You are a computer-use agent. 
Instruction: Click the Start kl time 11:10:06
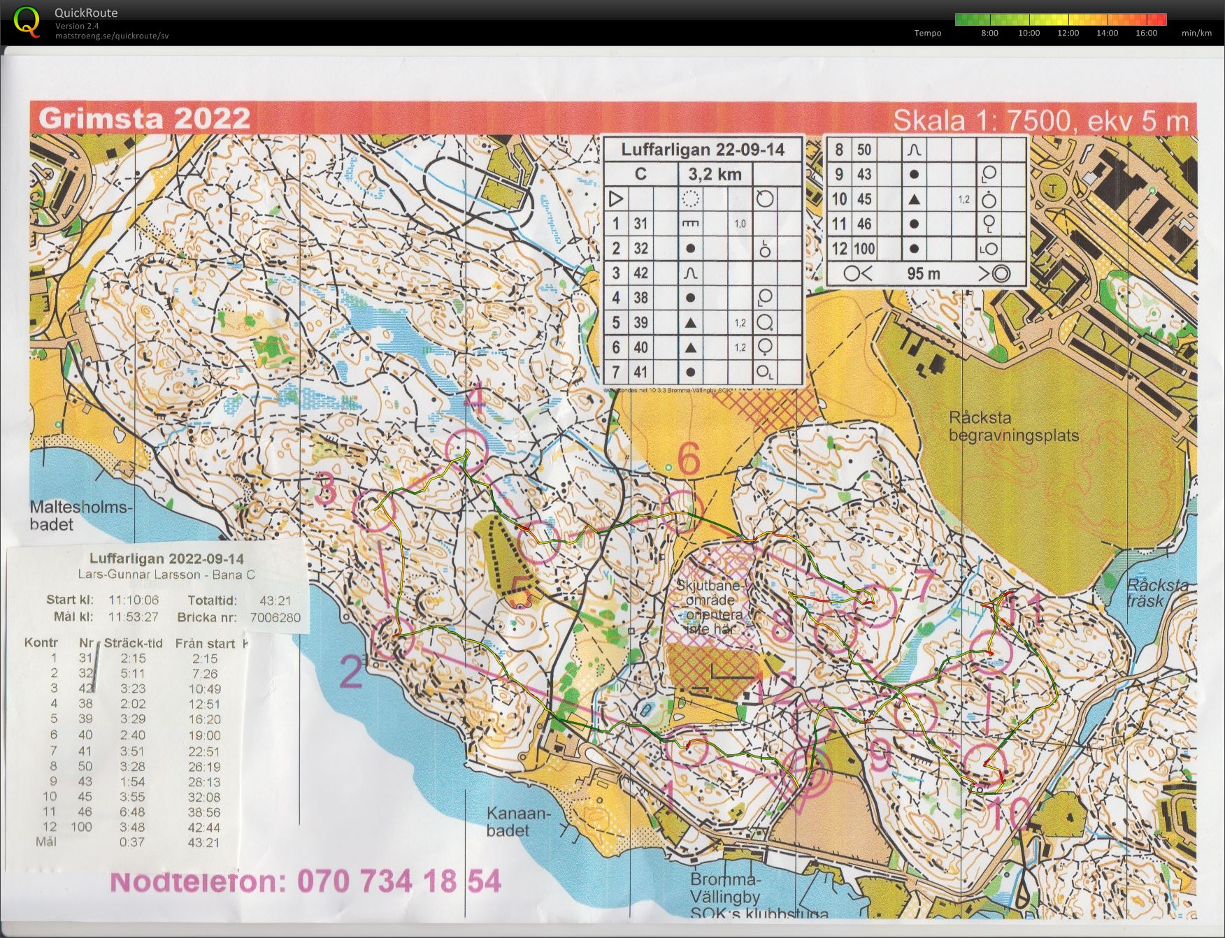tap(134, 600)
